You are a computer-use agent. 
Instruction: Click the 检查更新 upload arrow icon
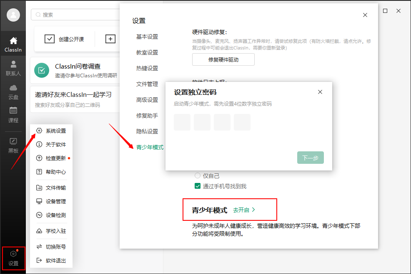39,158
